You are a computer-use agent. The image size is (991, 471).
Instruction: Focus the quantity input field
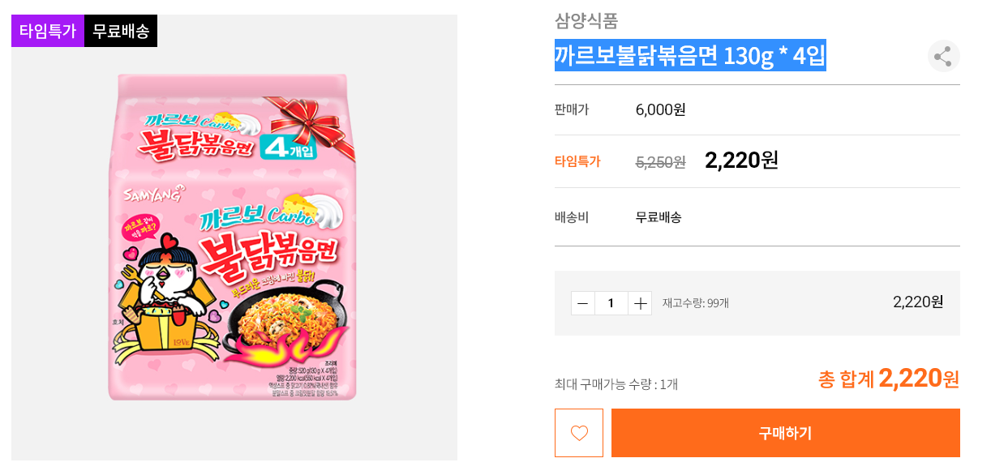[x=611, y=303]
